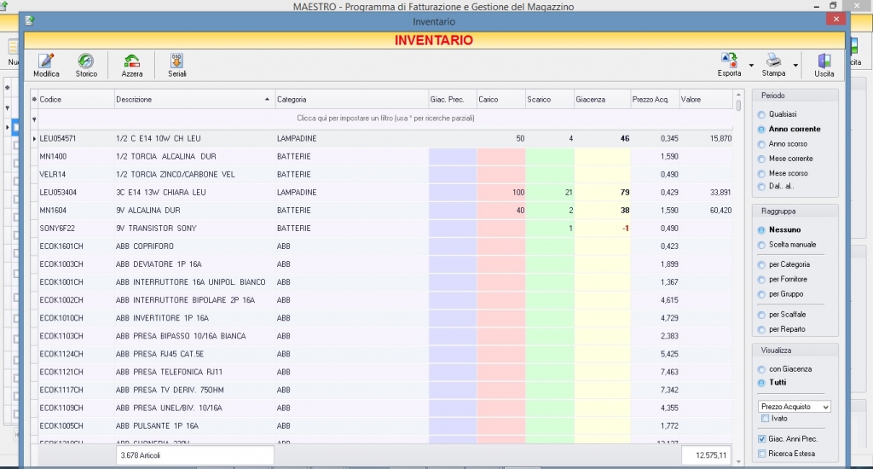Sort by the Giacenza column header

[x=603, y=99]
